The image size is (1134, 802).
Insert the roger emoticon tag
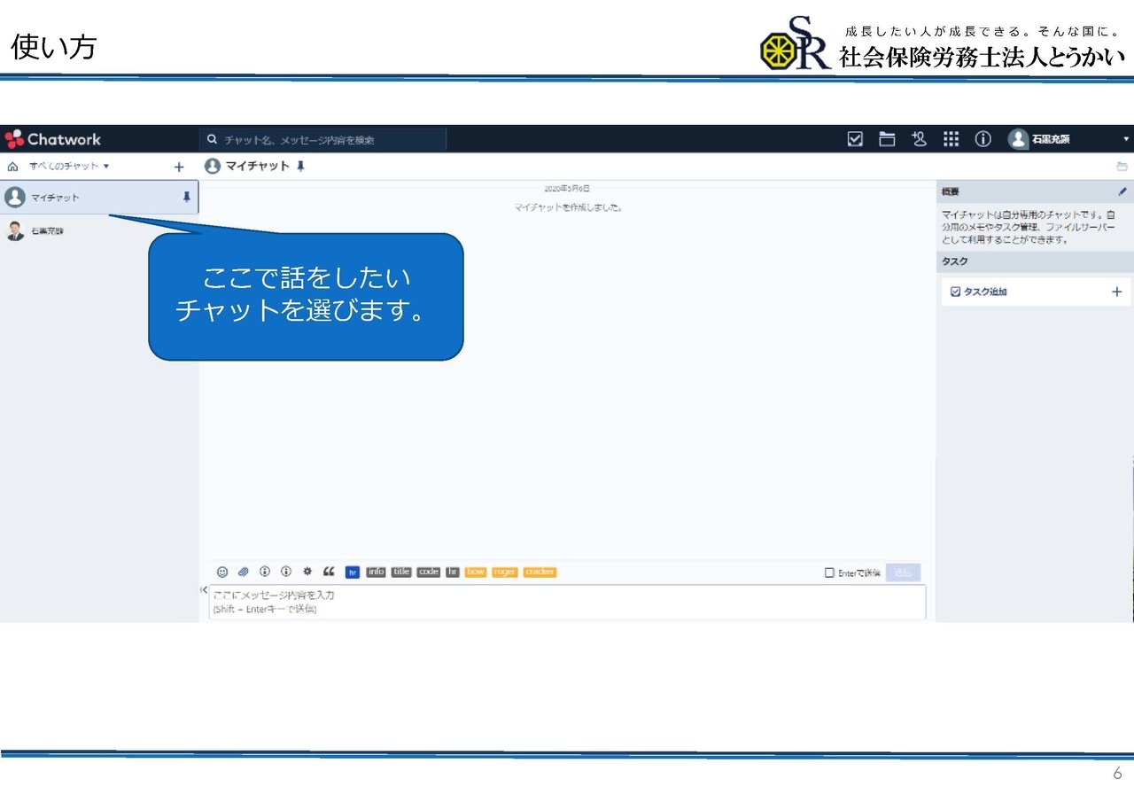[505, 572]
